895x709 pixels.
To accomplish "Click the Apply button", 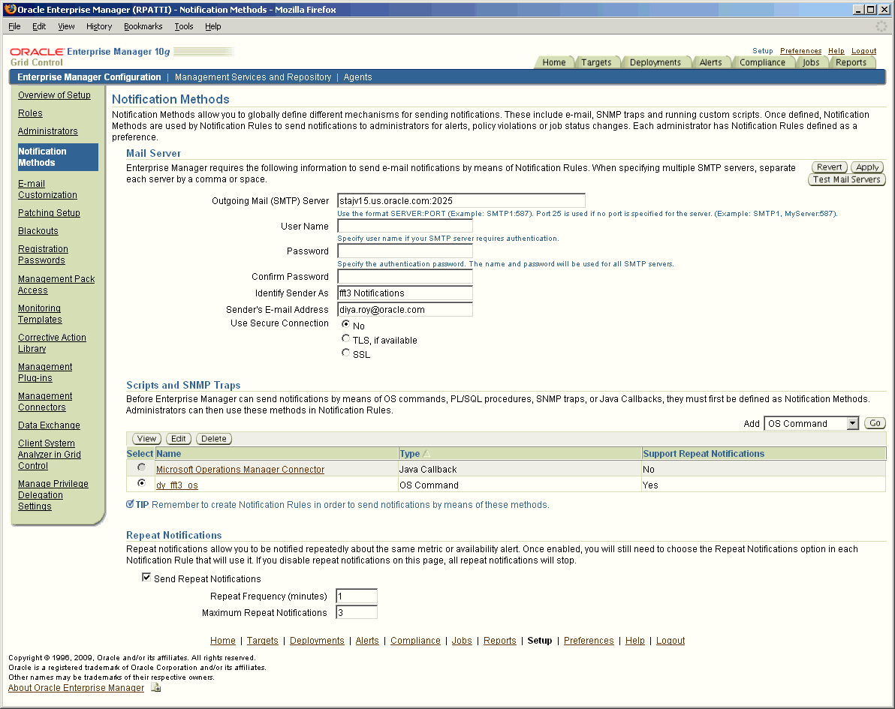I will click(x=867, y=167).
